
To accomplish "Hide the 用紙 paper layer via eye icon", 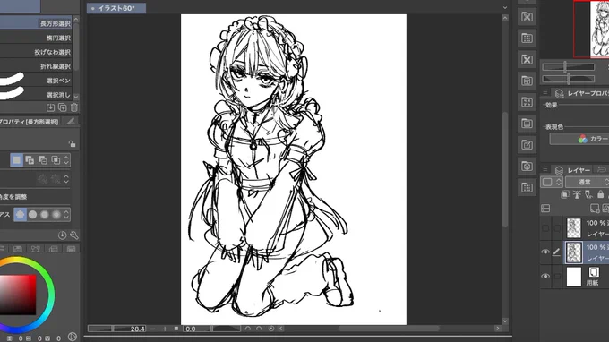I will [x=545, y=276].
